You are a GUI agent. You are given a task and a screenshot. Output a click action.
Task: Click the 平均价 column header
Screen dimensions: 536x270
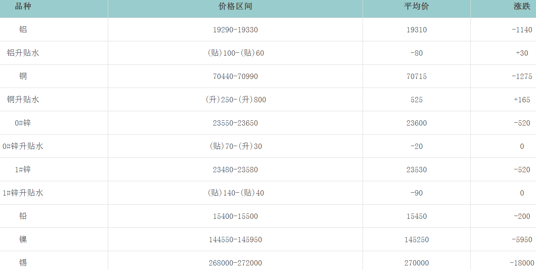pyautogui.click(x=416, y=7)
